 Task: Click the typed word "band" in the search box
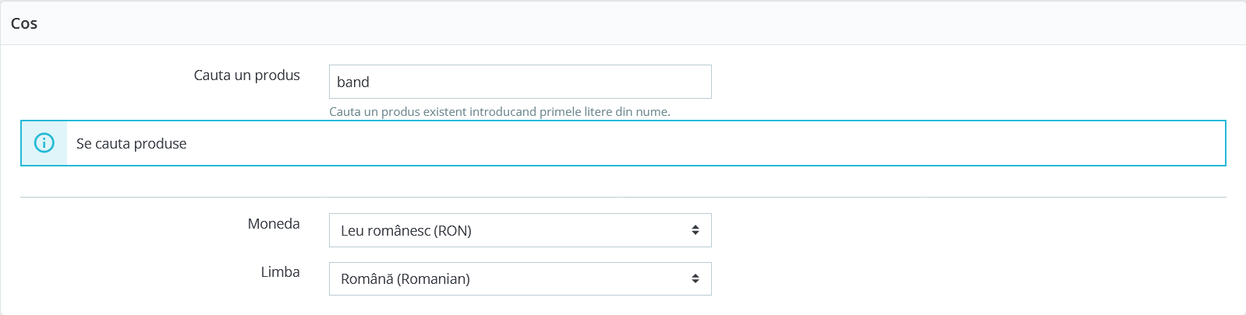click(x=353, y=82)
